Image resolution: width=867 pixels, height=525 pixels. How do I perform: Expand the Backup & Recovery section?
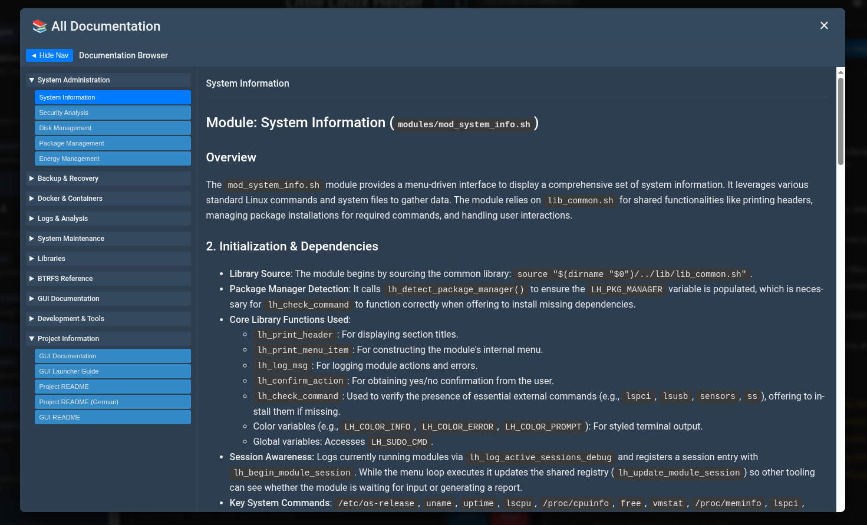(108, 179)
